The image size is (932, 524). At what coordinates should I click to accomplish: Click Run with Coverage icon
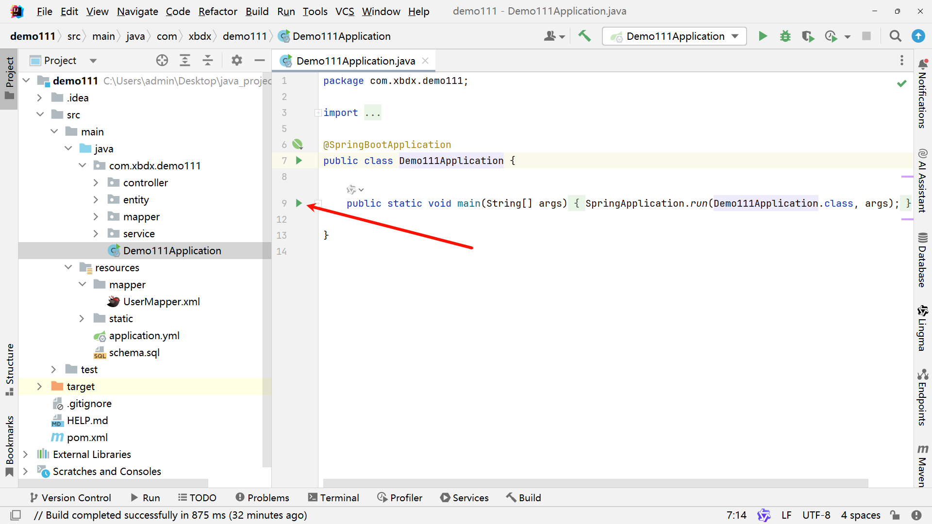pos(808,36)
